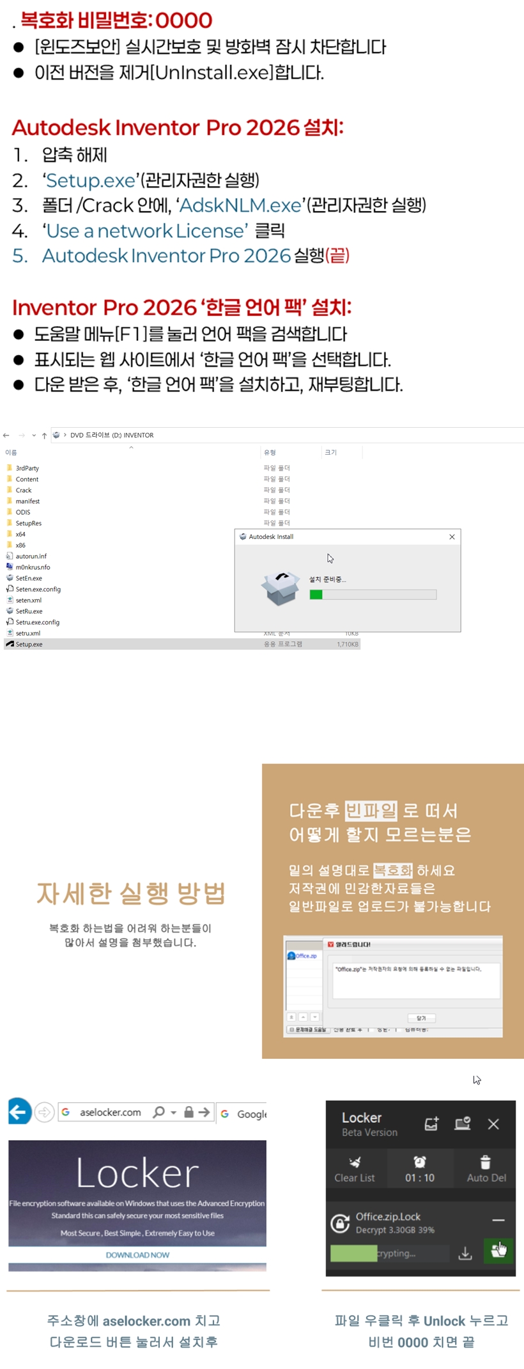Focus the aselocker.com address field
Image resolution: width=524 pixels, height=1369 pixels.
click(111, 1113)
